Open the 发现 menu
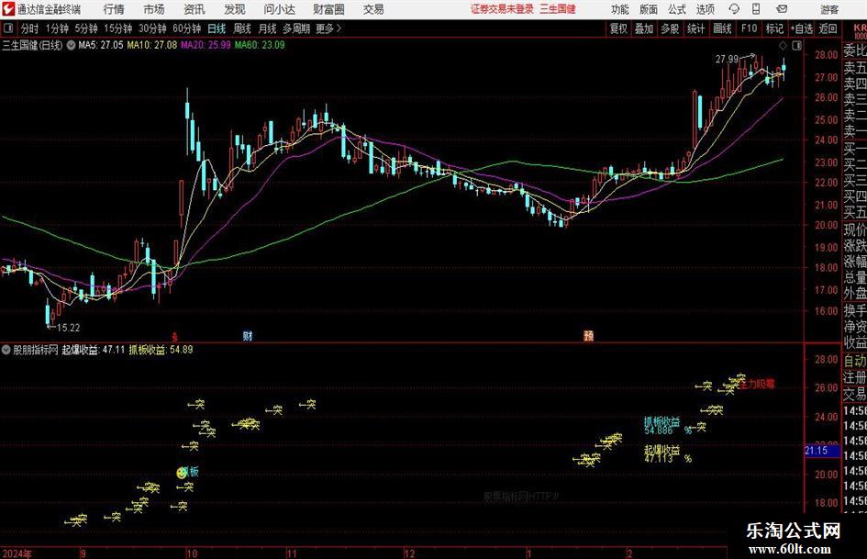 pyautogui.click(x=235, y=9)
